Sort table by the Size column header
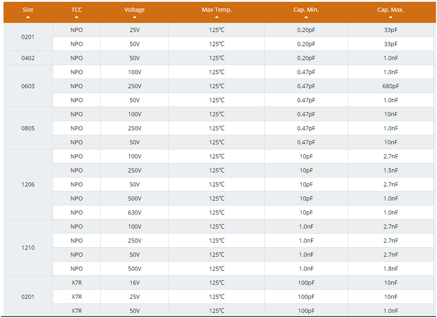Viewport: 437px width, 318px height. tap(28, 10)
